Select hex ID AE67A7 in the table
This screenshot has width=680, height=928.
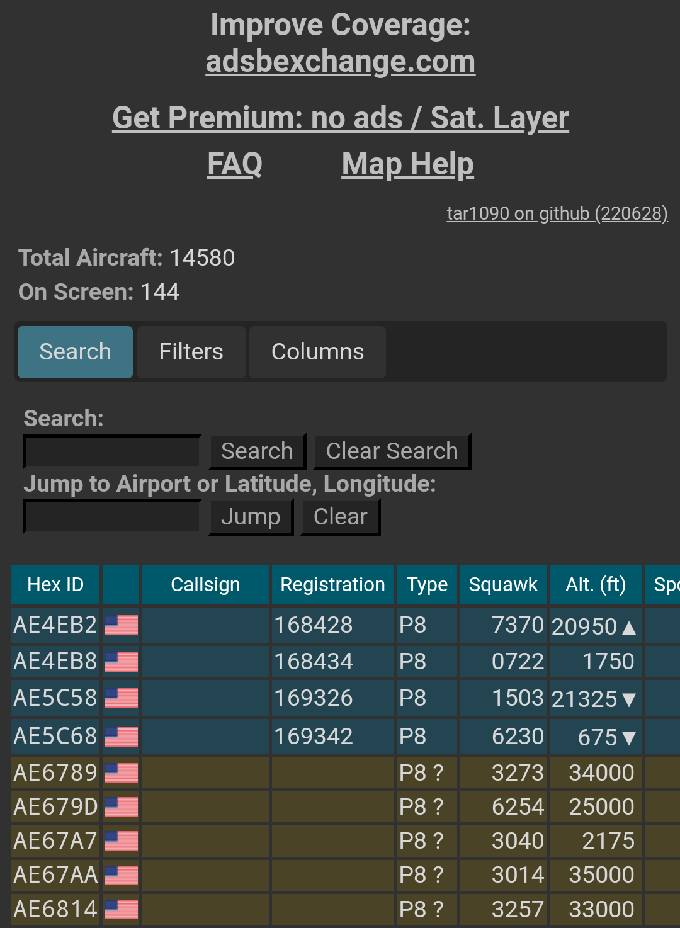pos(55,840)
